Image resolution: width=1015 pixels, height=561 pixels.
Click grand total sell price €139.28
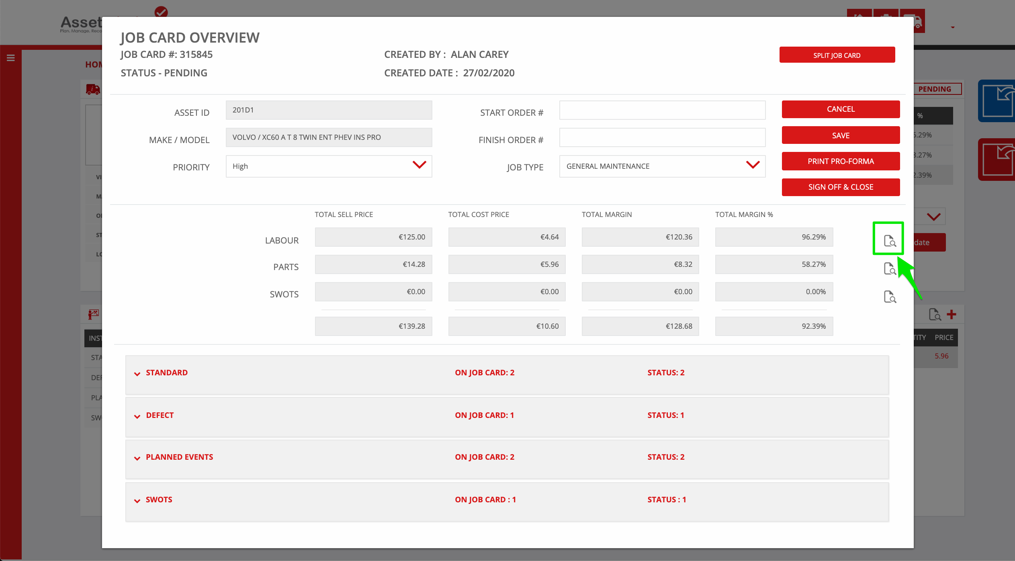[x=373, y=326]
